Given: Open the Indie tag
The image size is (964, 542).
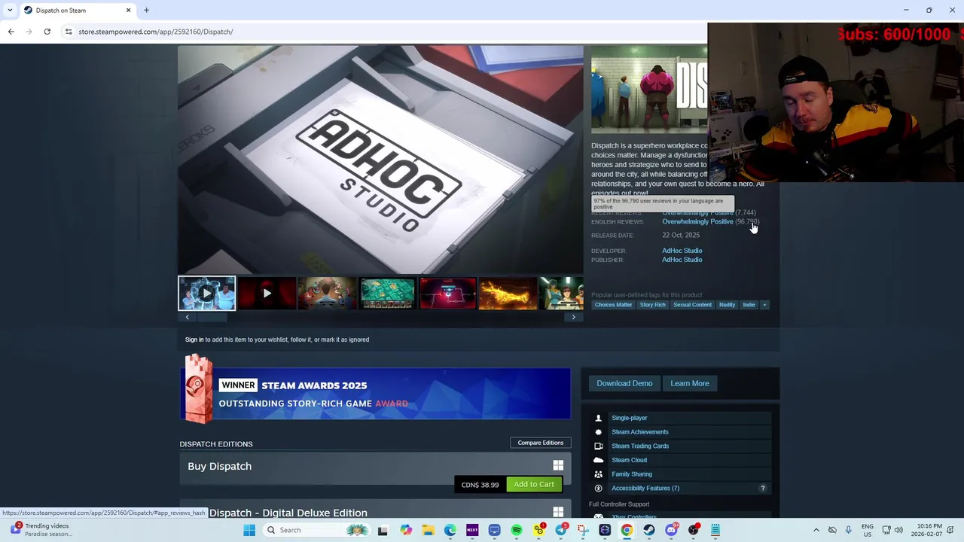Looking at the screenshot, I should [749, 305].
